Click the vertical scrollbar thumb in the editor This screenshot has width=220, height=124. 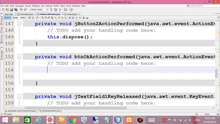[216, 73]
